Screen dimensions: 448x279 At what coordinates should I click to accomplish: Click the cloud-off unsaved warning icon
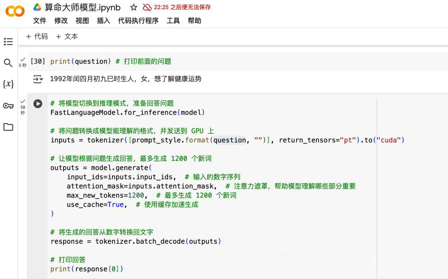tap(147, 7)
